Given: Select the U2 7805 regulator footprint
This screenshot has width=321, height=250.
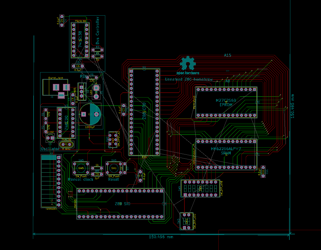Looking at the screenshot, I should point(82,91).
